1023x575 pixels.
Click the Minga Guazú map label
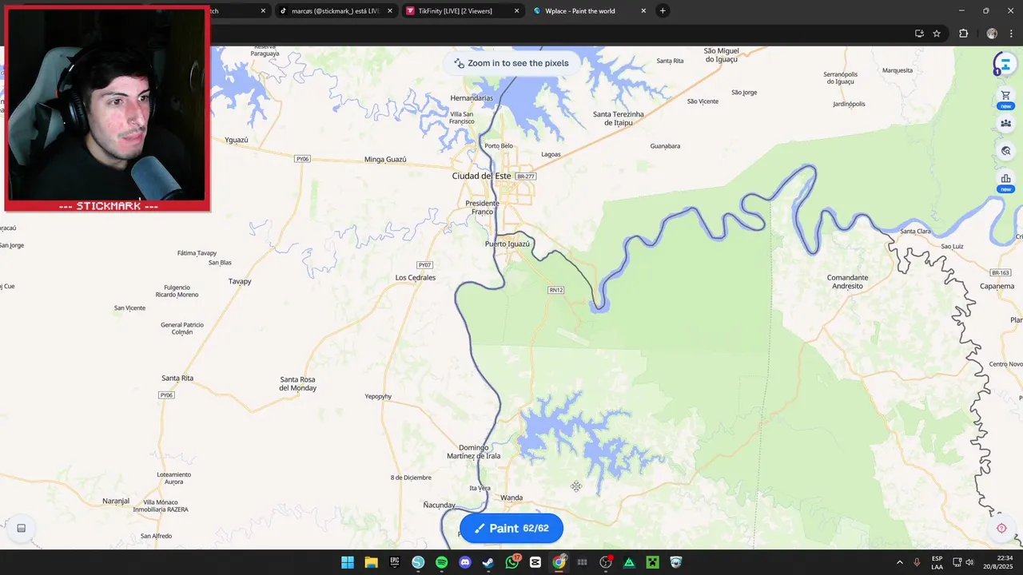pyautogui.click(x=385, y=160)
